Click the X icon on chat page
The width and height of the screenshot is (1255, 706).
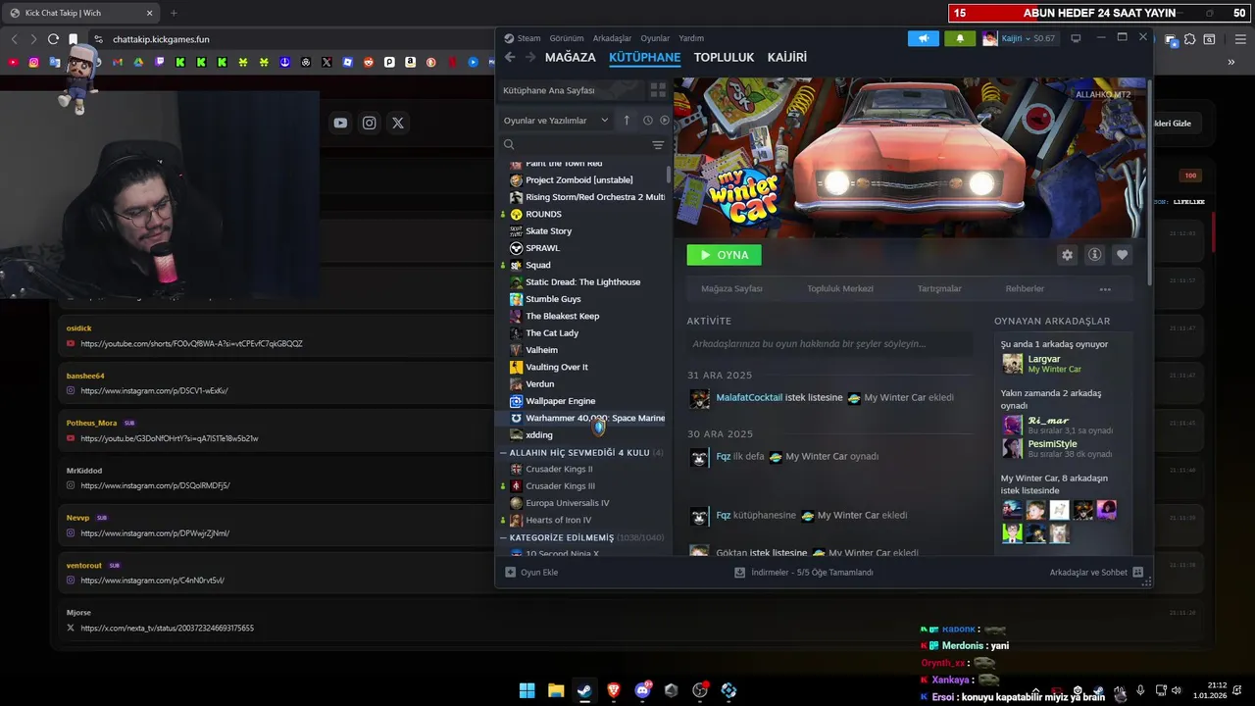(x=397, y=123)
